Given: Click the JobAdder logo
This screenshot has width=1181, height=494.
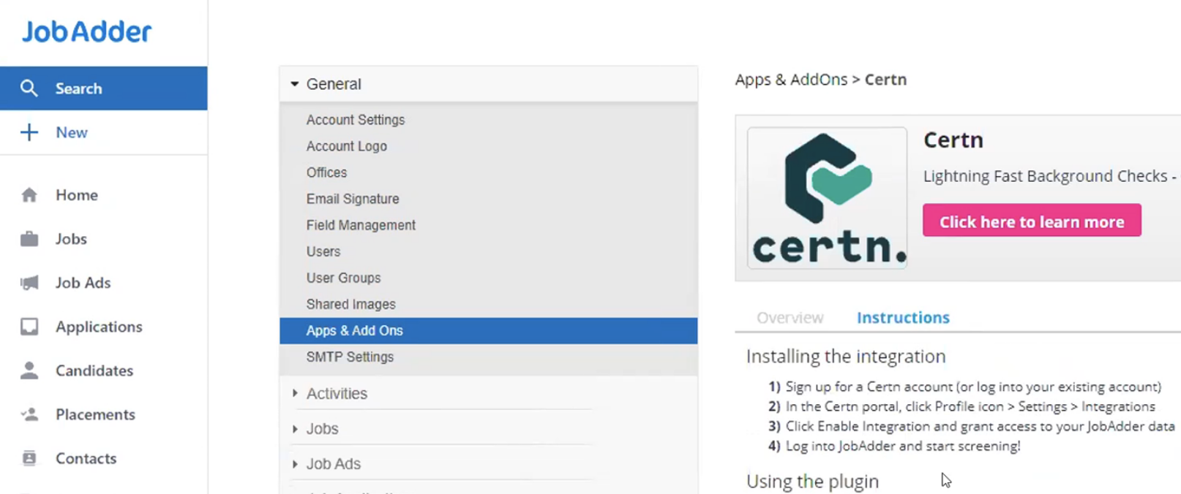Looking at the screenshot, I should 86,31.
